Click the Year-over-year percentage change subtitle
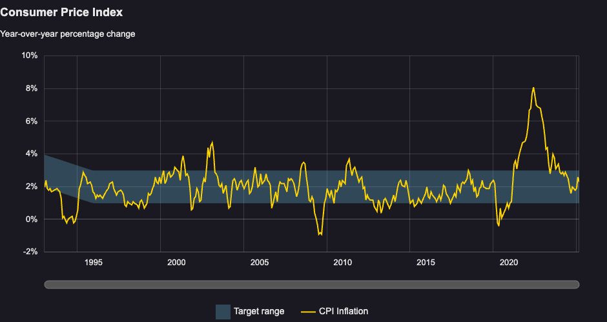This screenshot has height=322, width=607. coord(67,34)
